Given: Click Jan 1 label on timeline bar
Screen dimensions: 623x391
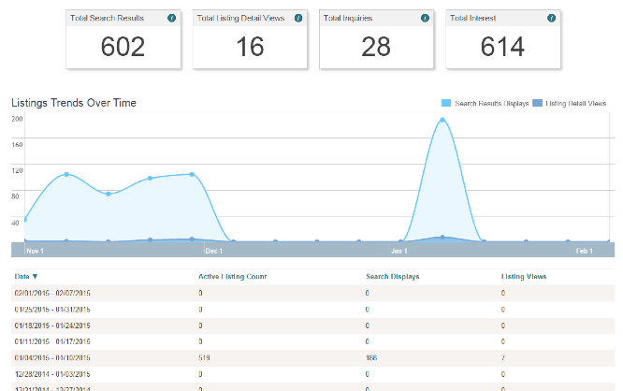Looking at the screenshot, I should 398,251.
